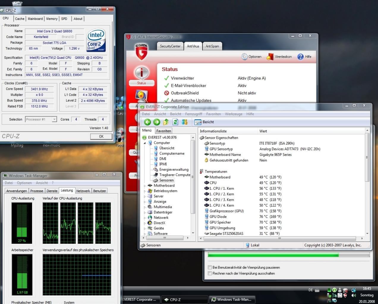The width and height of the screenshot is (378, 304).
Task: Open the SPD tab in CPU-Z
Action: click(x=64, y=19)
